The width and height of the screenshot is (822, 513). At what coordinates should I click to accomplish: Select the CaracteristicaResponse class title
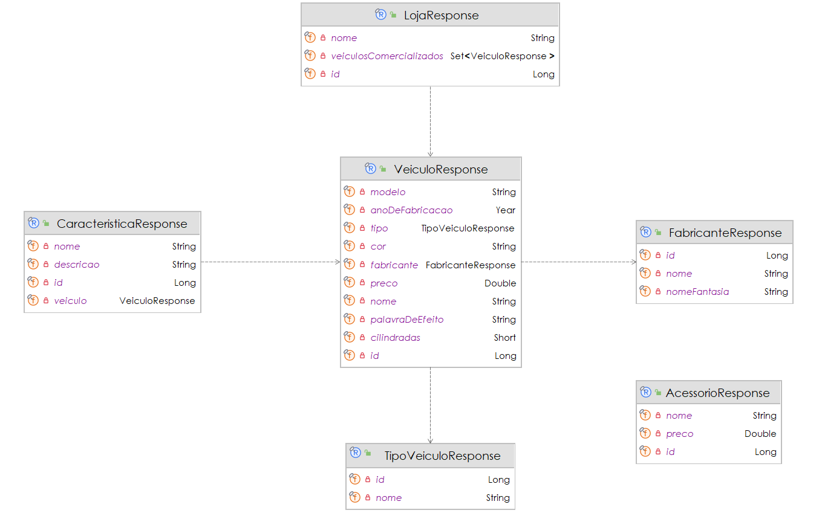click(x=122, y=224)
